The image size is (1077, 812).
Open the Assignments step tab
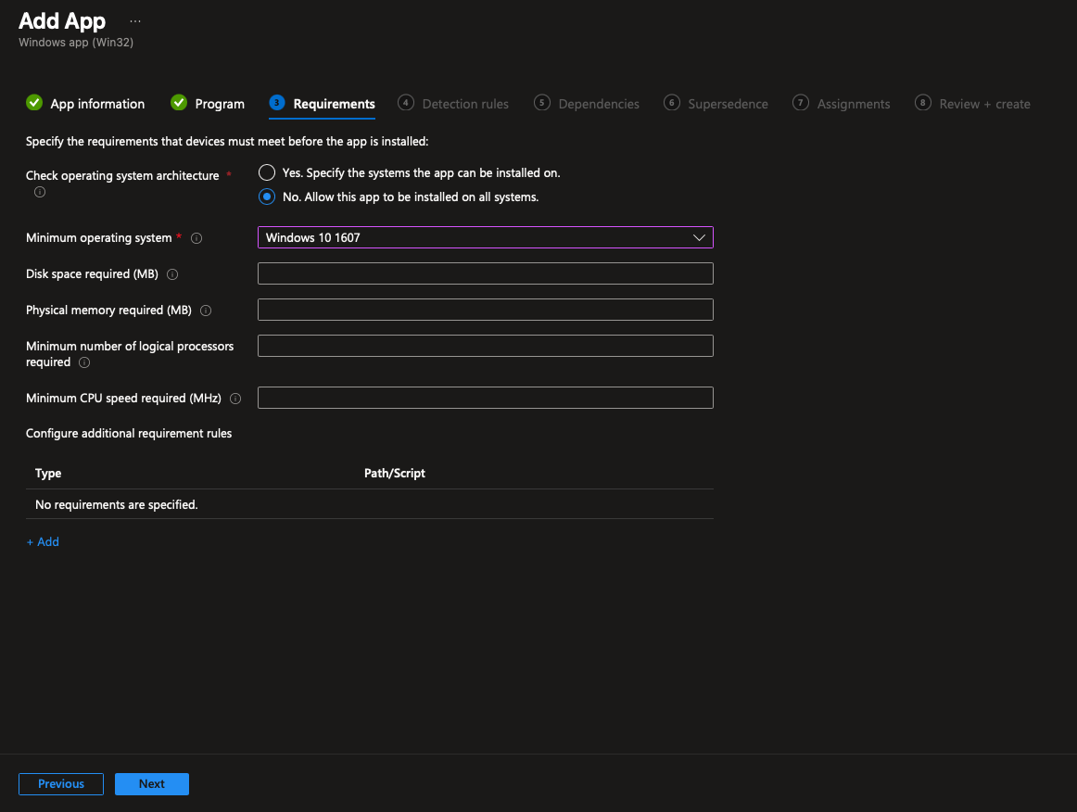click(x=853, y=104)
